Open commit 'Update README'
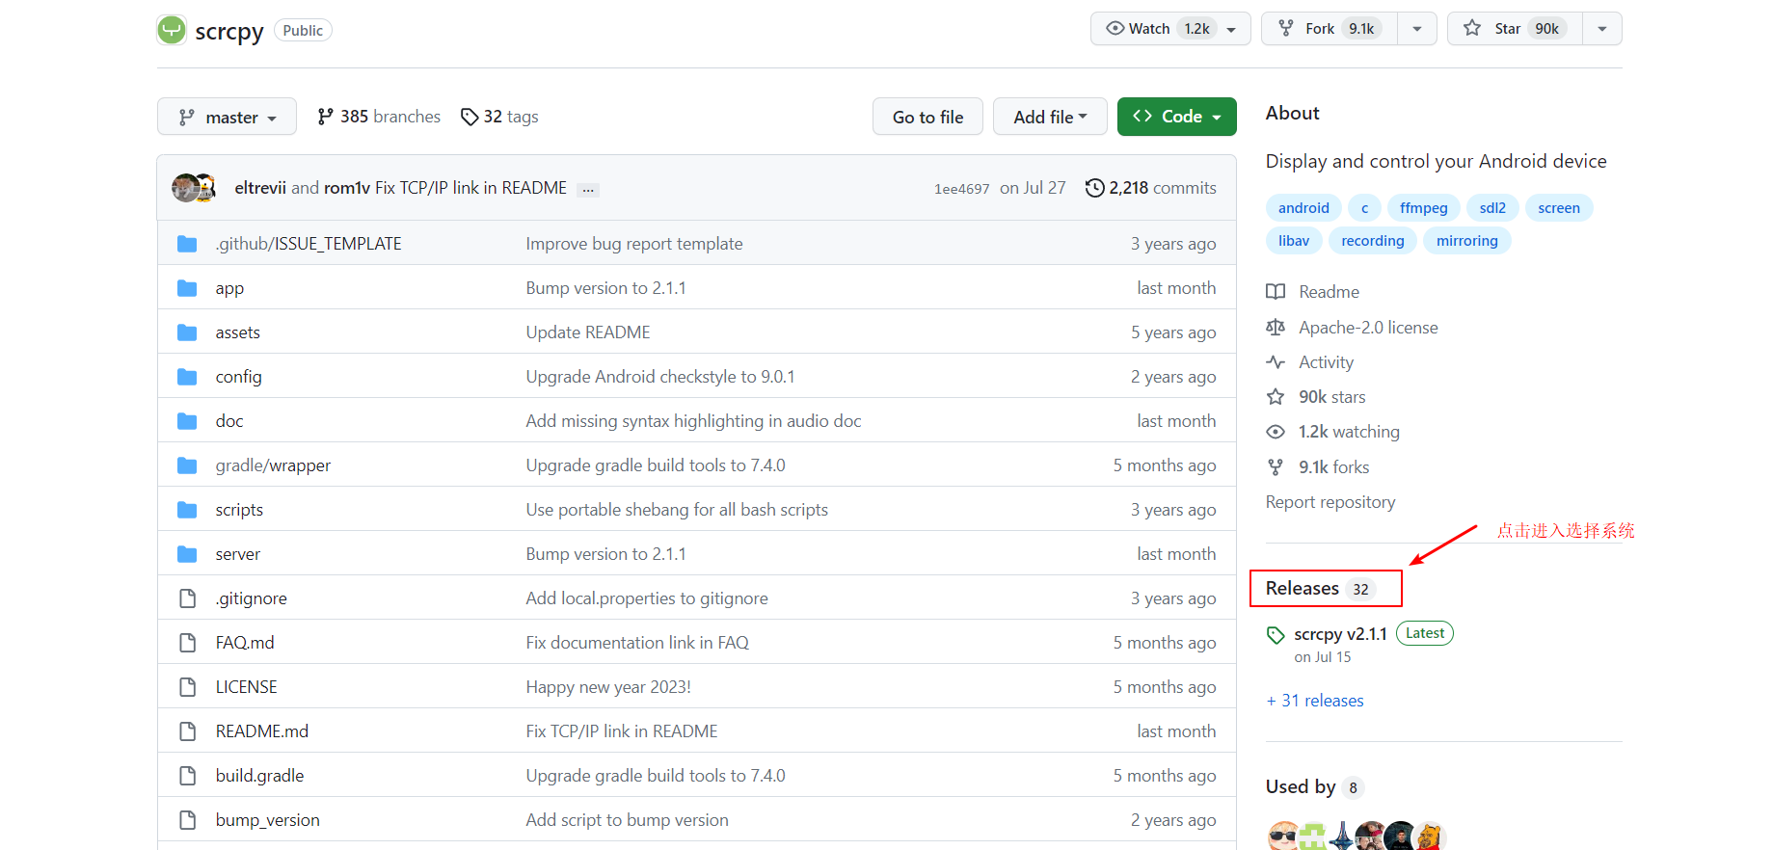The height and width of the screenshot is (850, 1773). 588,332
